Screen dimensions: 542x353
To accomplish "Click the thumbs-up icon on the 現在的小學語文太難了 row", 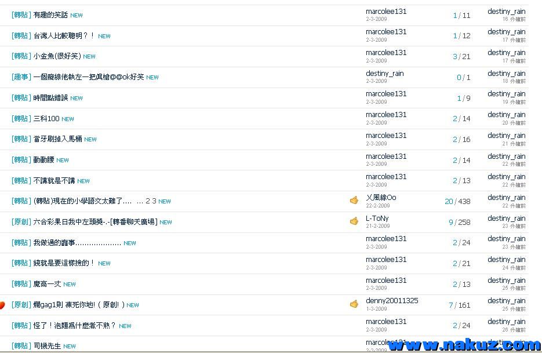I will point(354,200).
